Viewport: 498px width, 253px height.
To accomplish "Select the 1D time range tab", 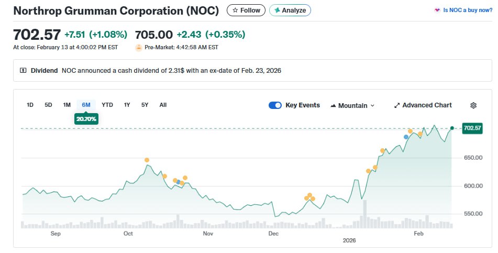I will [30, 105].
